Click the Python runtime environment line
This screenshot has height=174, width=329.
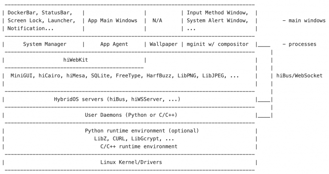pos(142,130)
